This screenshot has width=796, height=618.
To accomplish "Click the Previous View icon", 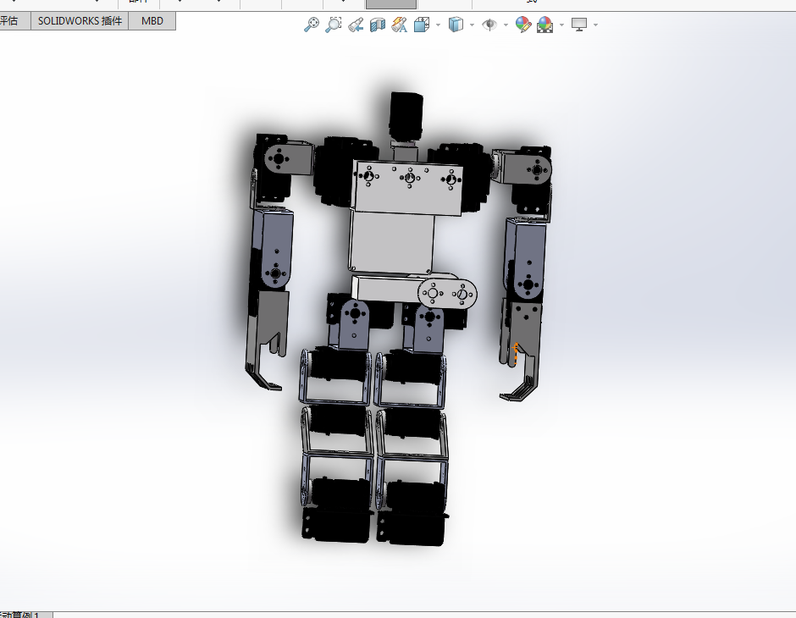I will point(356,25).
